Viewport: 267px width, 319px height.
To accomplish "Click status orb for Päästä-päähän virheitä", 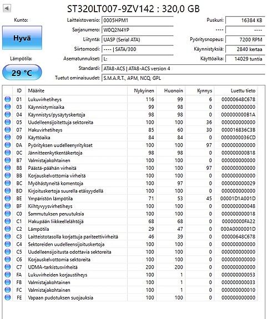I will (x=8, y=168).
